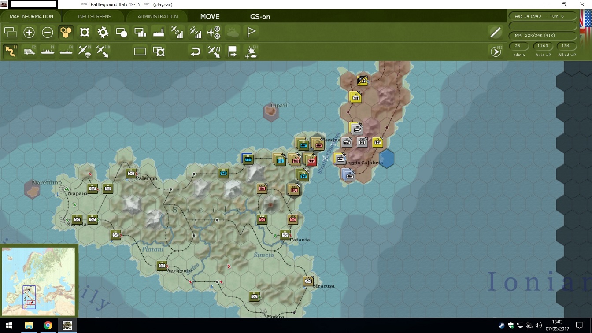Click the Messina city label
The image size is (592, 333).
click(330, 140)
